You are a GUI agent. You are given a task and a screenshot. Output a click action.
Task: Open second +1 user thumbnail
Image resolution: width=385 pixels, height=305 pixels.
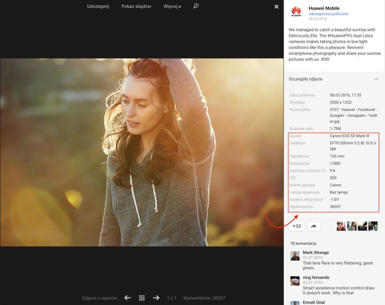(x=352, y=226)
